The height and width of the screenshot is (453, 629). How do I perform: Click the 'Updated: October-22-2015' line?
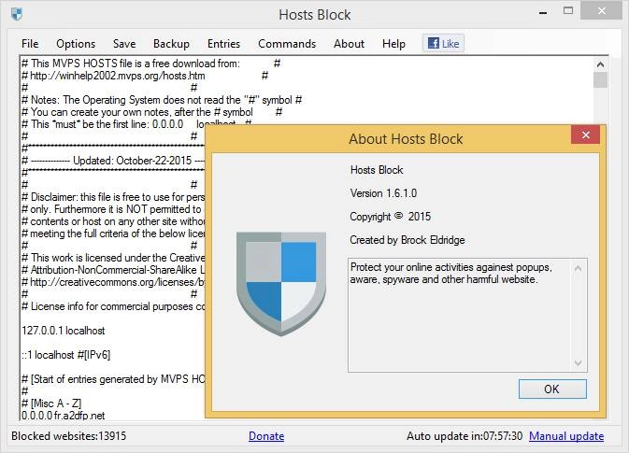tap(113, 161)
